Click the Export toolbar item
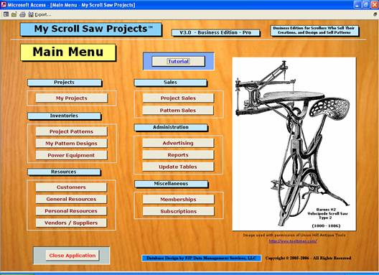Image resolution: width=379 pixels, height=275 pixels. 40,14
